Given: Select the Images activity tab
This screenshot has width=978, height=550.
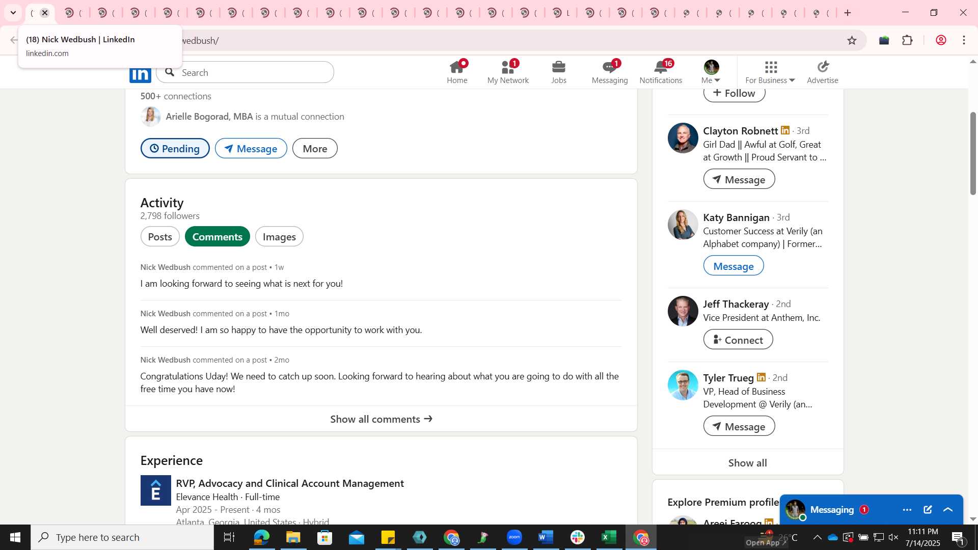Looking at the screenshot, I should (279, 236).
